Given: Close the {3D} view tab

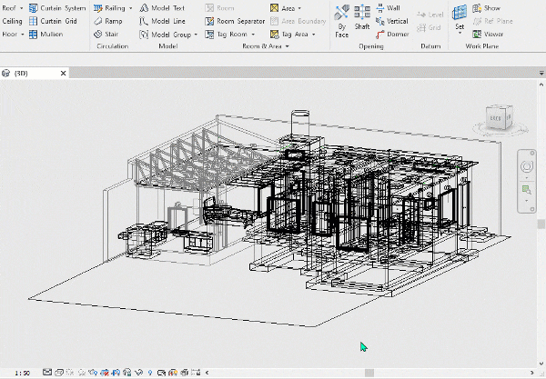Looking at the screenshot, I should (63, 73).
